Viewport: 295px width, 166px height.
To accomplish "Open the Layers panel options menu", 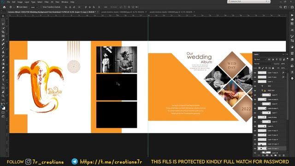I will 287,54.
